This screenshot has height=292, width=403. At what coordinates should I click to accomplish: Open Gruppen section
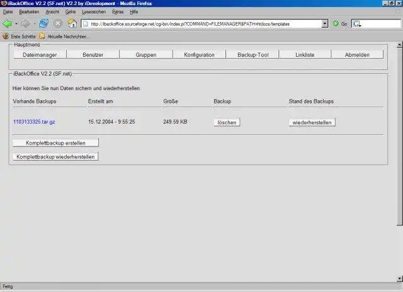coord(146,55)
